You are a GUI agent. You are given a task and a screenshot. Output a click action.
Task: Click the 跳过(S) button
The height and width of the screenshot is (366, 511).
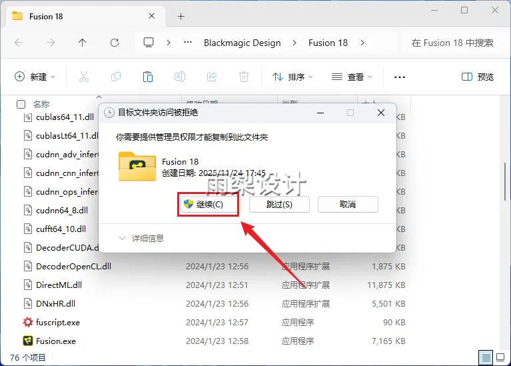pos(279,205)
